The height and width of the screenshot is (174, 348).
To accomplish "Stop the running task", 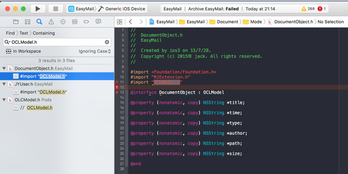I will 55,8.
